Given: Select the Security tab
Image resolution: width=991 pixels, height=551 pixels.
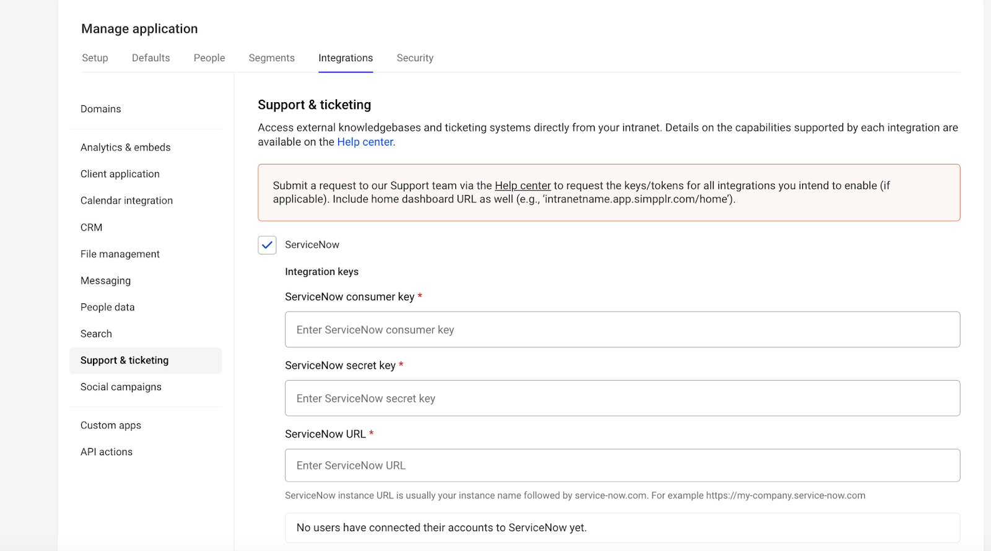Looking at the screenshot, I should [415, 58].
